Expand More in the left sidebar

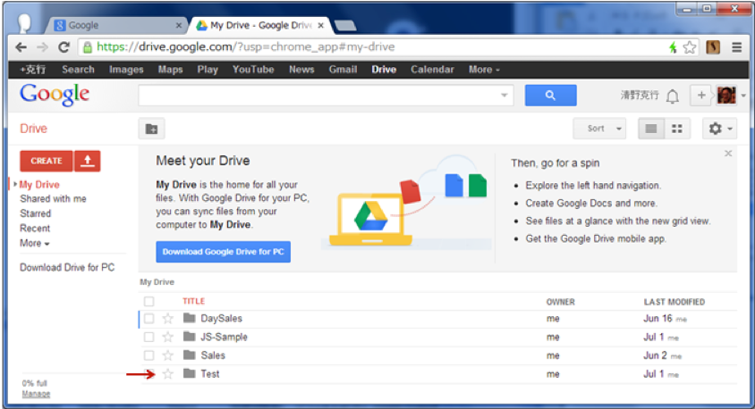pyautogui.click(x=34, y=243)
